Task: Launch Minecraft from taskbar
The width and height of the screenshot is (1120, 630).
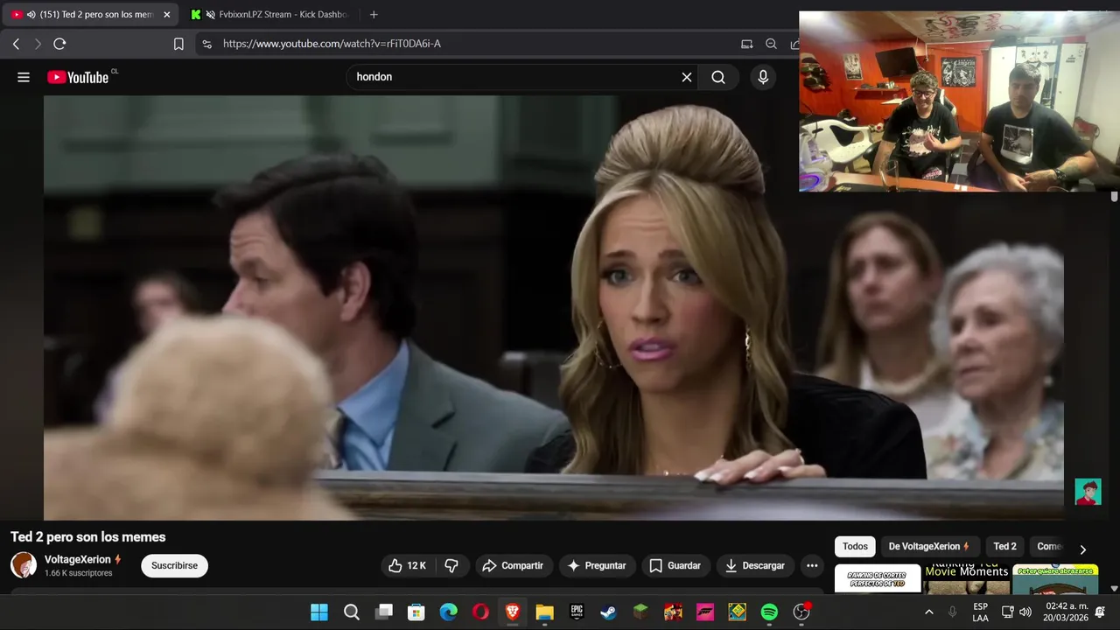Action: (x=641, y=612)
